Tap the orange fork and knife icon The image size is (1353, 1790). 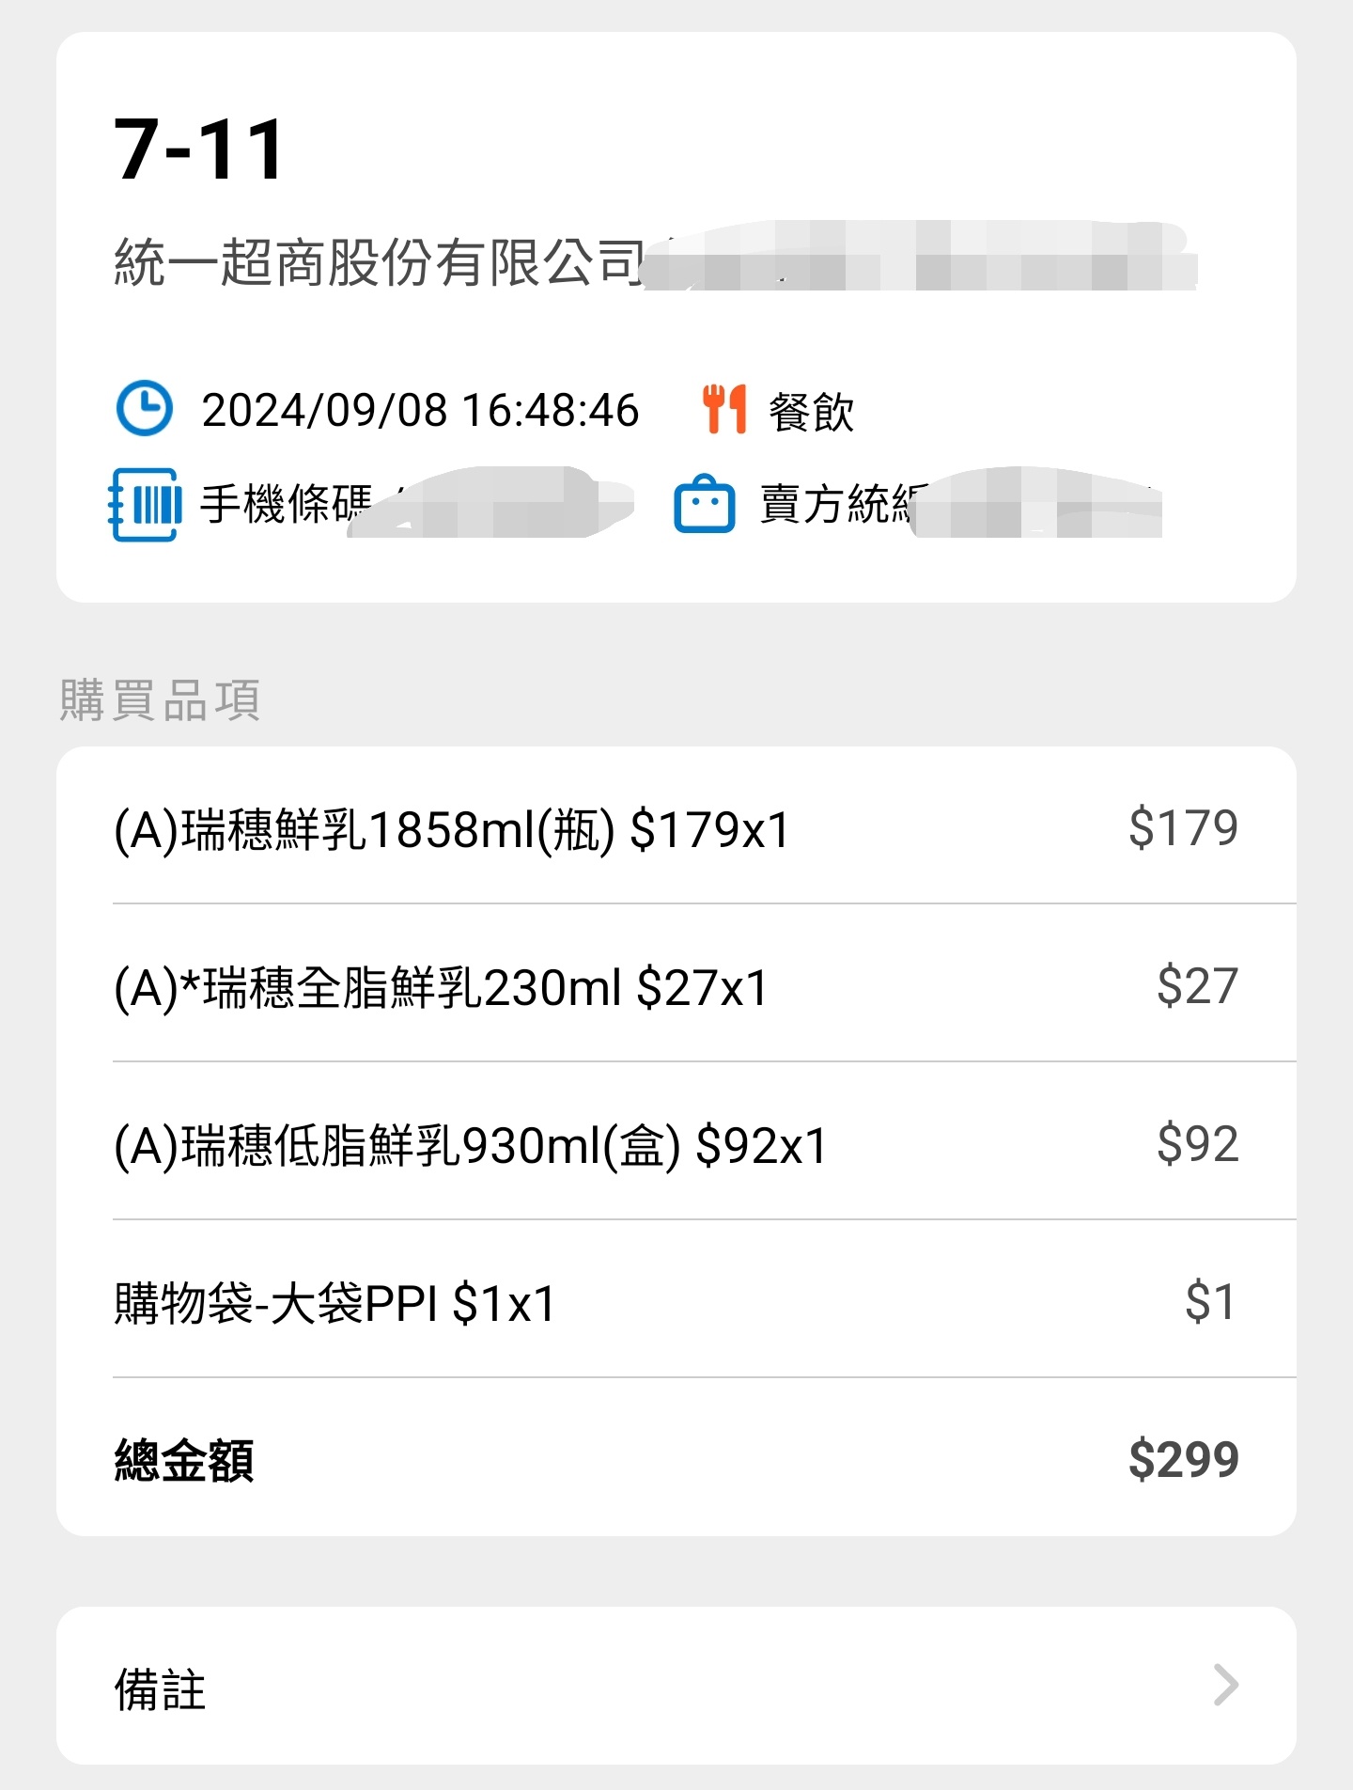pyautogui.click(x=724, y=409)
